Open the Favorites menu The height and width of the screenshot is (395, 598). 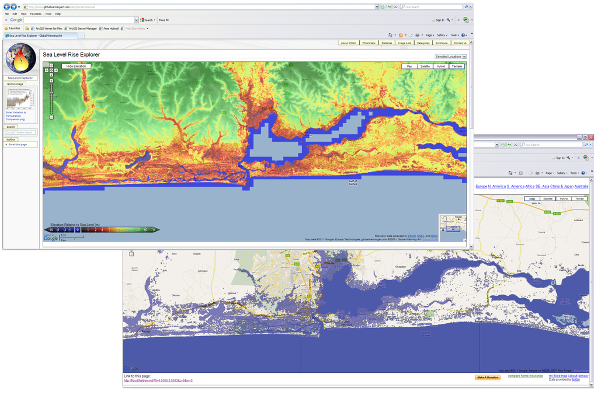point(36,14)
